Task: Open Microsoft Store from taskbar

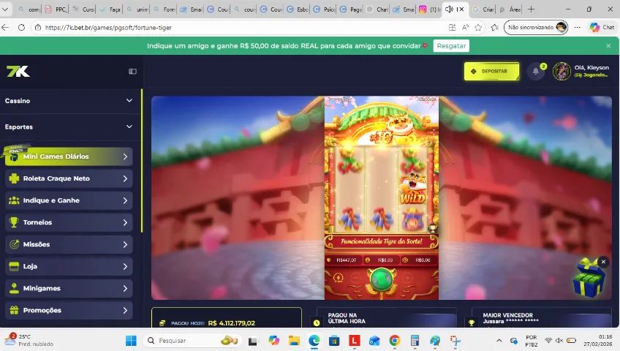Action: tap(334, 340)
